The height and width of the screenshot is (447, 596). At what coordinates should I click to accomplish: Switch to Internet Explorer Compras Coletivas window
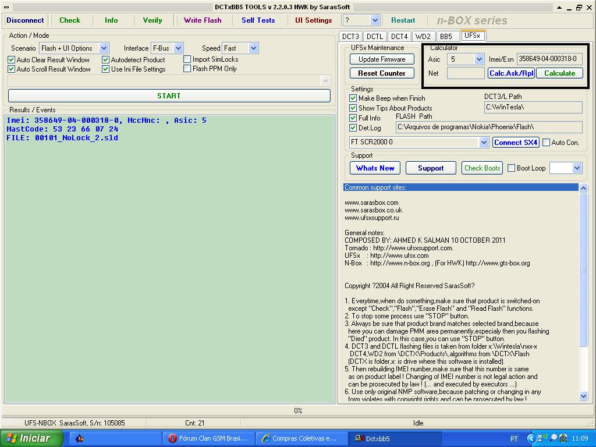coord(301,439)
